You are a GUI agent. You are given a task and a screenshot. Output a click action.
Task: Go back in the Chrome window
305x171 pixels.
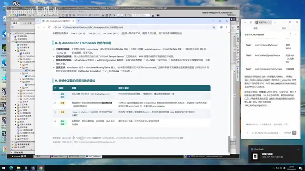39,28
